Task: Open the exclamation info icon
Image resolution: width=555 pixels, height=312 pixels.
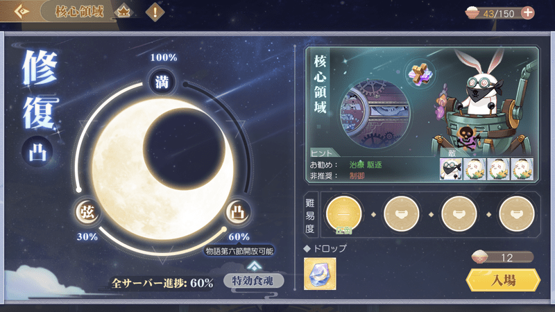Action: pyautogui.click(x=155, y=12)
